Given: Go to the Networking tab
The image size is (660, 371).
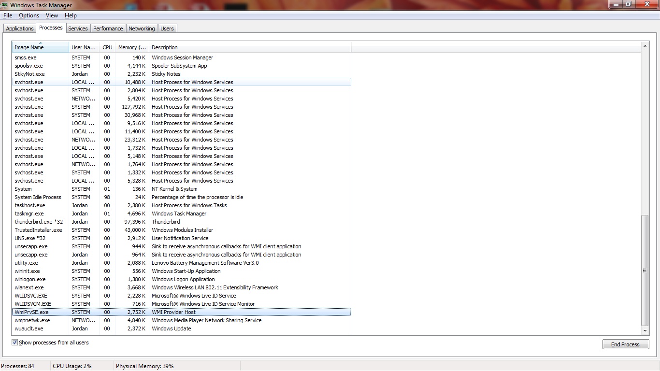Looking at the screenshot, I should click(x=142, y=29).
